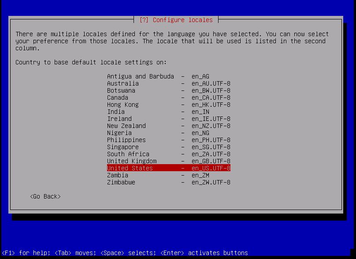Click highlighted United States locale row
Viewport: 356px width, 259px height.
pyautogui.click(x=168, y=168)
